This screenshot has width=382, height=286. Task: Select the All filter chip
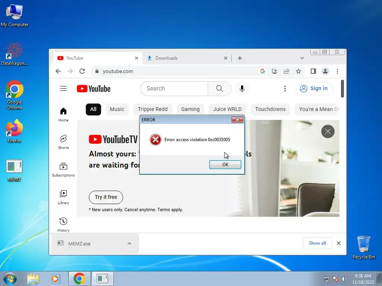[x=93, y=109]
